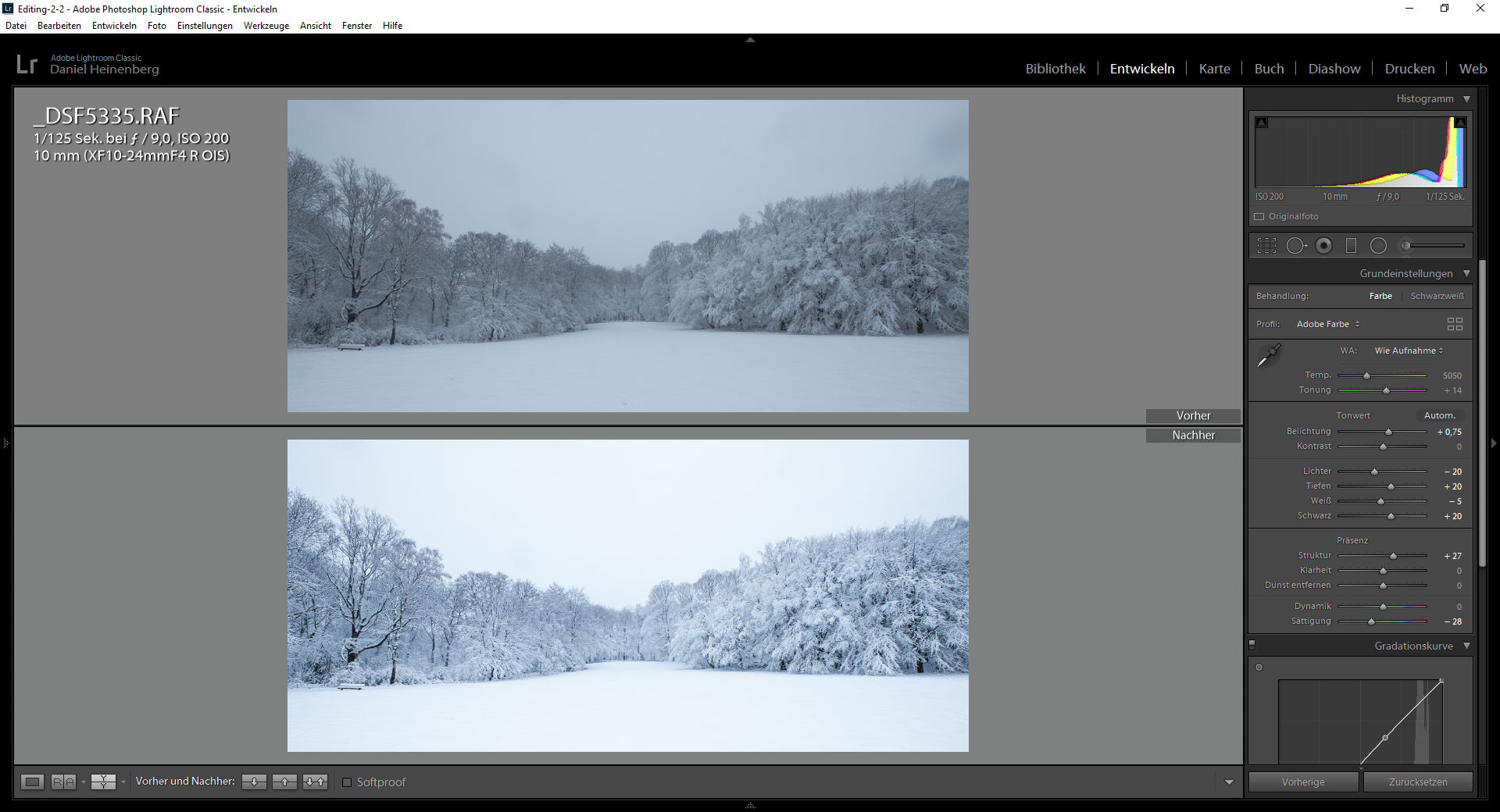Activate the Spot Removal tool
1500x812 pixels.
point(1295,246)
